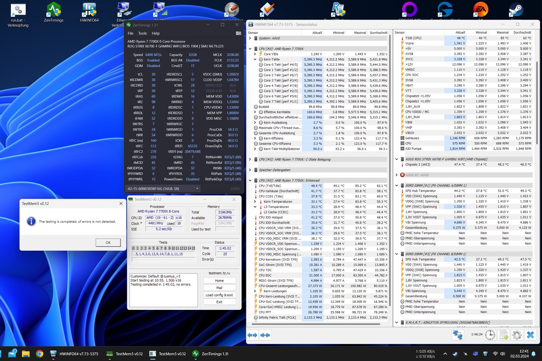Screen dimensions: 542x361
Task: Open ZenTimings Tools menu
Action: pyautogui.click(x=142, y=33)
